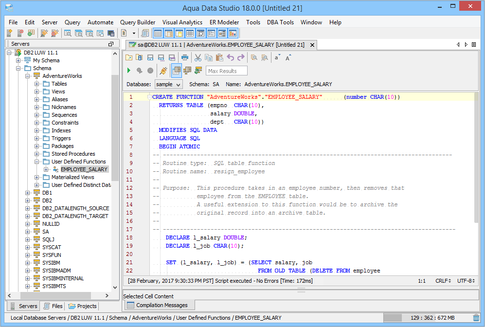Image resolution: width=485 pixels, height=327 pixels.
Task: Open the Compilation Messages tab
Action: tap(158, 305)
